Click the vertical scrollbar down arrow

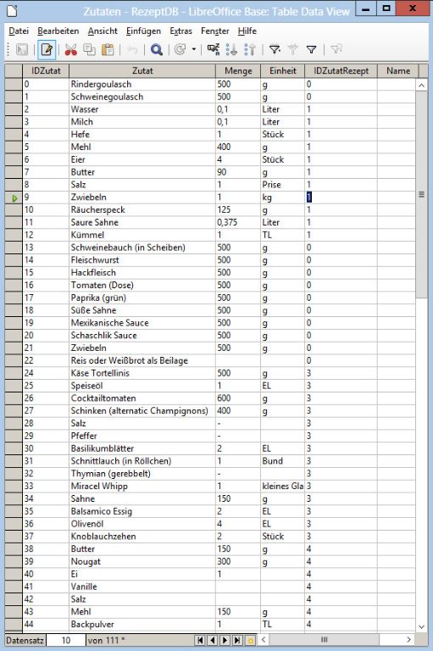421,627
